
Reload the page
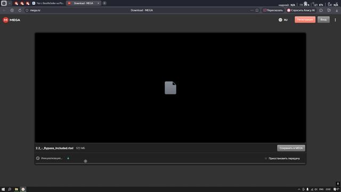(20, 10)
